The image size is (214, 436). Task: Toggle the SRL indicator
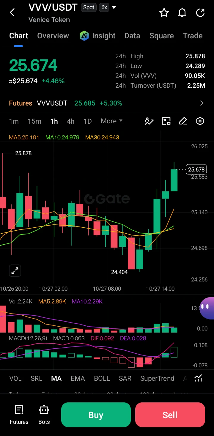[x=37, y=378]
